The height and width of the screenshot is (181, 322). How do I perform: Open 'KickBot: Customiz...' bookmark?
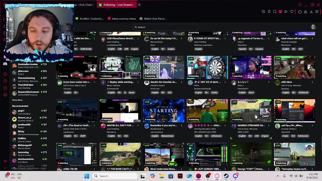[x=89, y=19]
